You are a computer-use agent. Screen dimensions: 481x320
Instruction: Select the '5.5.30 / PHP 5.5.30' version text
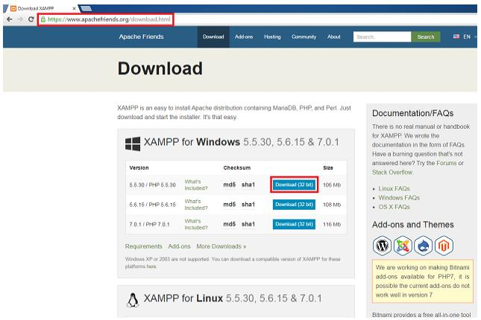[152, 185]
